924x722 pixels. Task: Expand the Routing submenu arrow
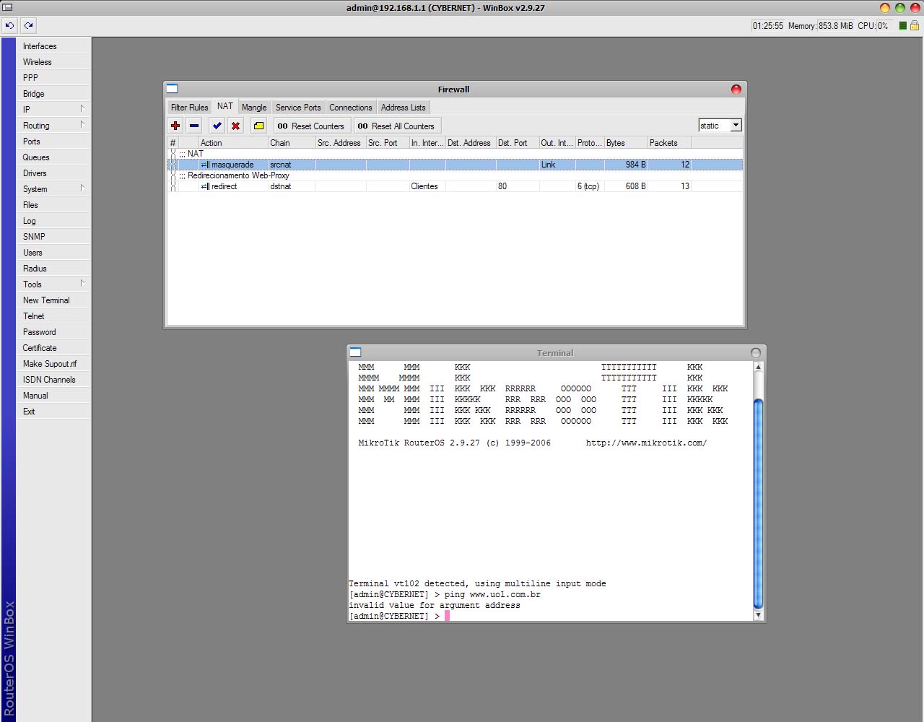tap(82, 125)
